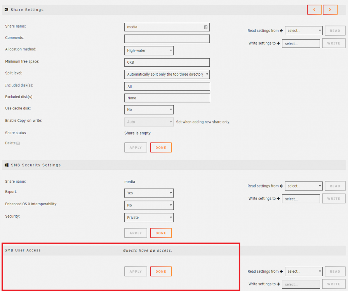Click APPLY under SMB Security Settings

[x=136, y=233]
